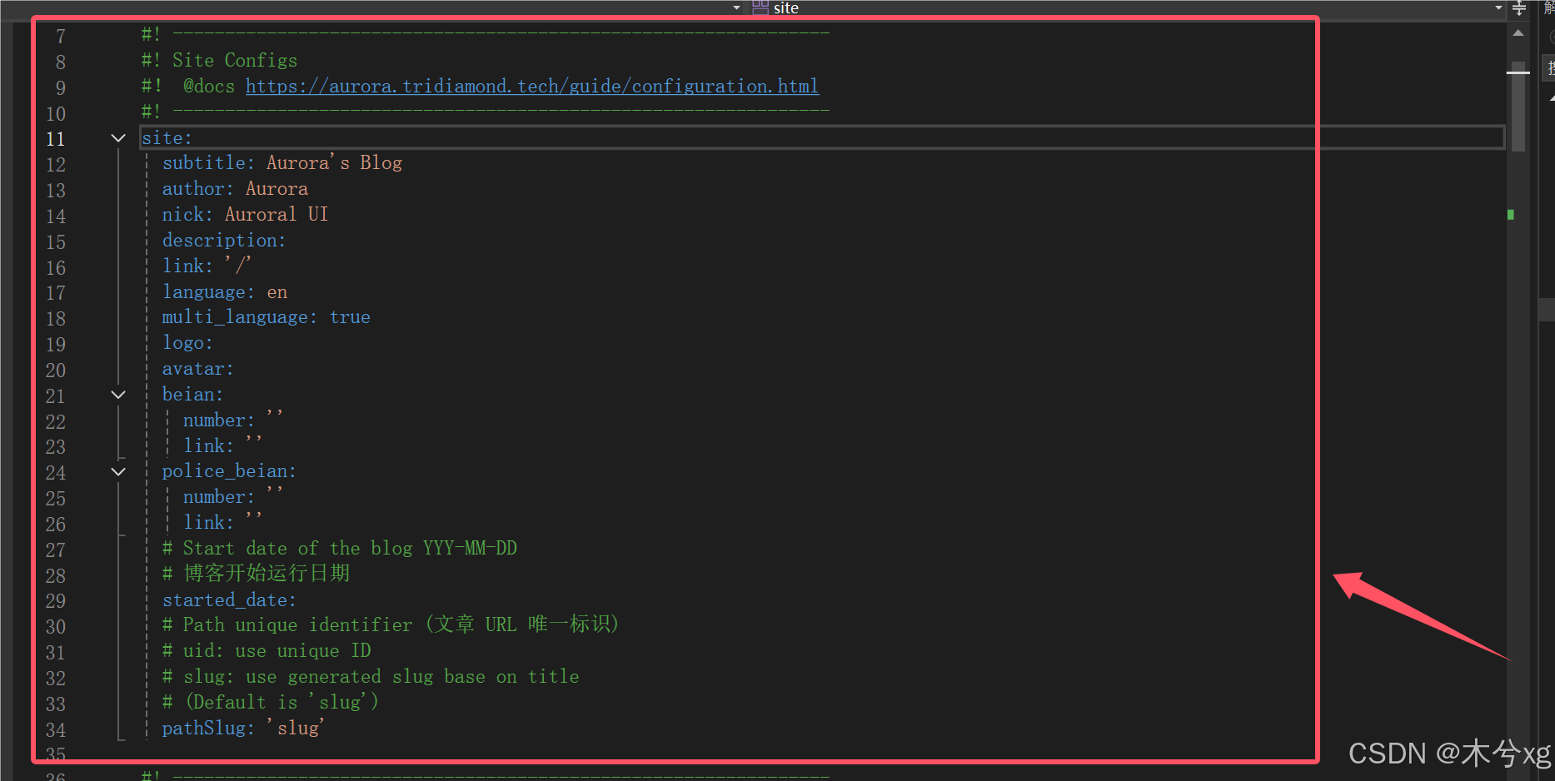Screen dimensions: 1555x781
Task: Click the YAML symbol icon beside the site breadcrumb
Action: (x=760, y=8)
